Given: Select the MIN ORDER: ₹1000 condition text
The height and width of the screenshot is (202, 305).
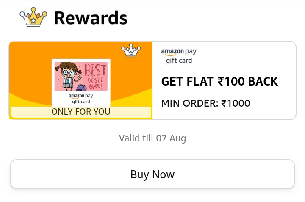Looking at the screenshot, I should click(205, 103).
